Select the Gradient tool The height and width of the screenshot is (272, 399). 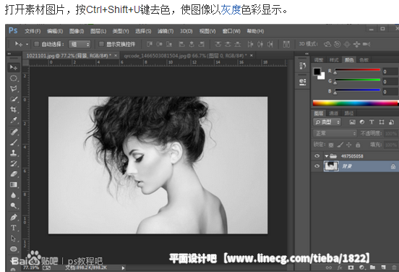[x=14, y=184]
